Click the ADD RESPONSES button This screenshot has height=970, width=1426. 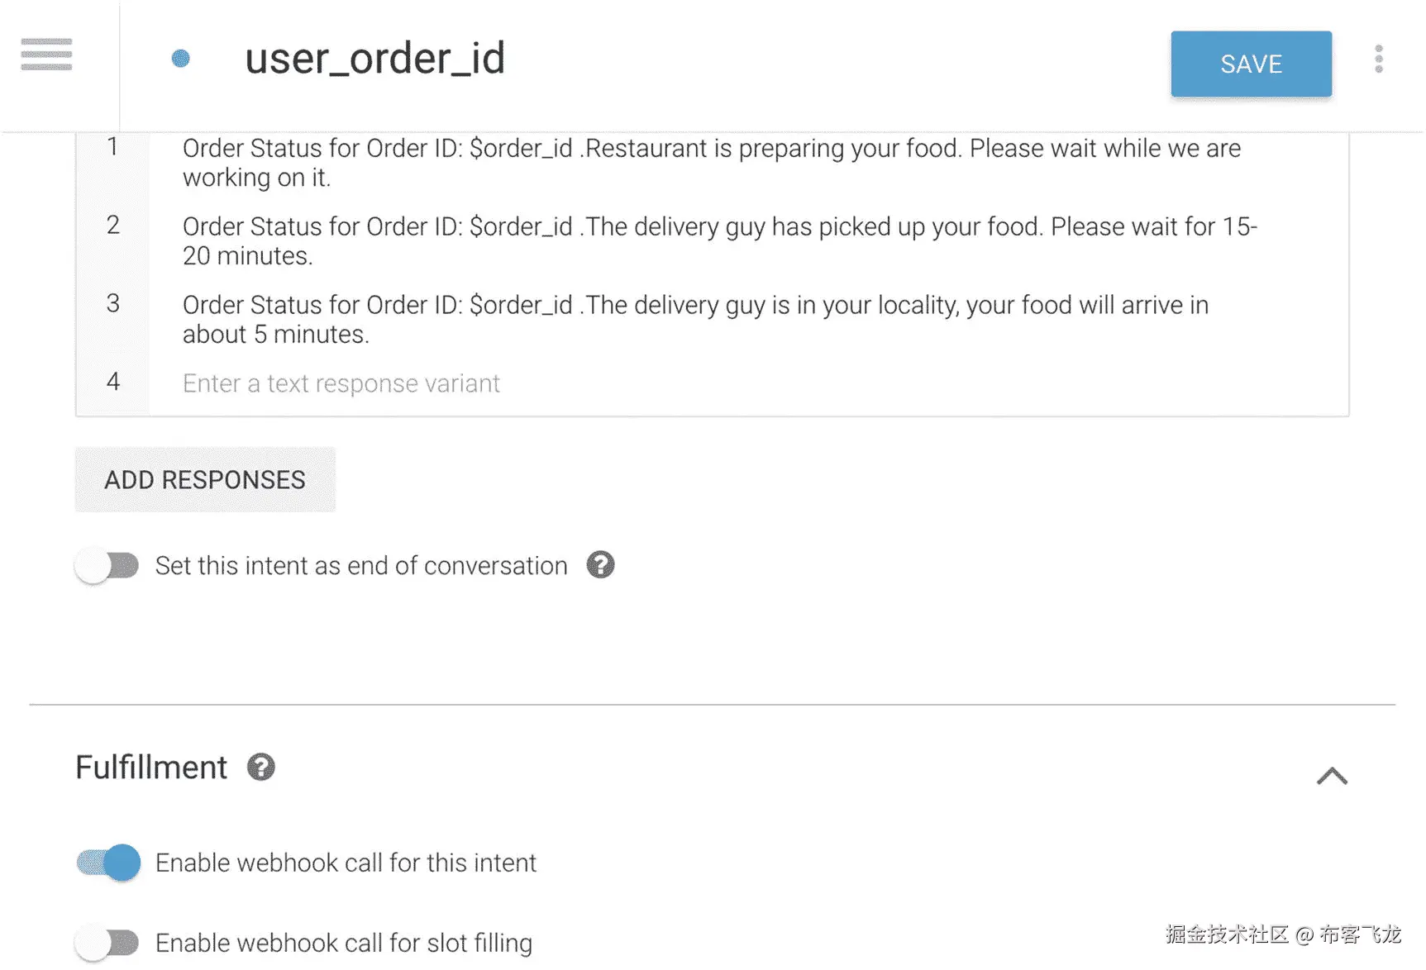click(x=205, y=480)
